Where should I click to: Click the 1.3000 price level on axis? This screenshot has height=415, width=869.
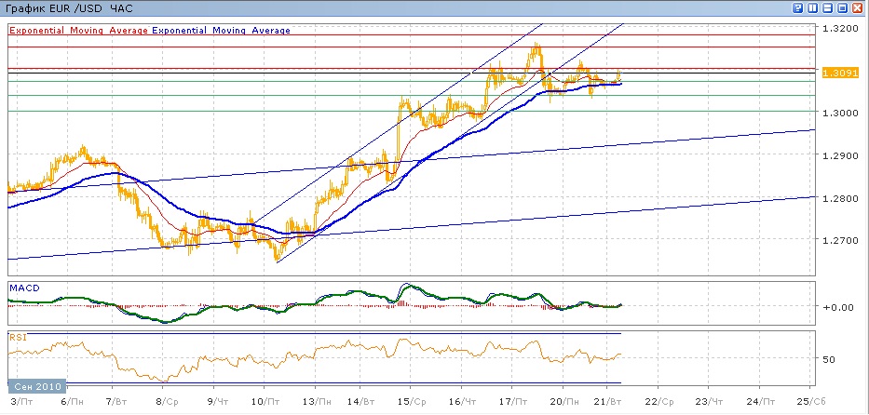click(837, 113)
